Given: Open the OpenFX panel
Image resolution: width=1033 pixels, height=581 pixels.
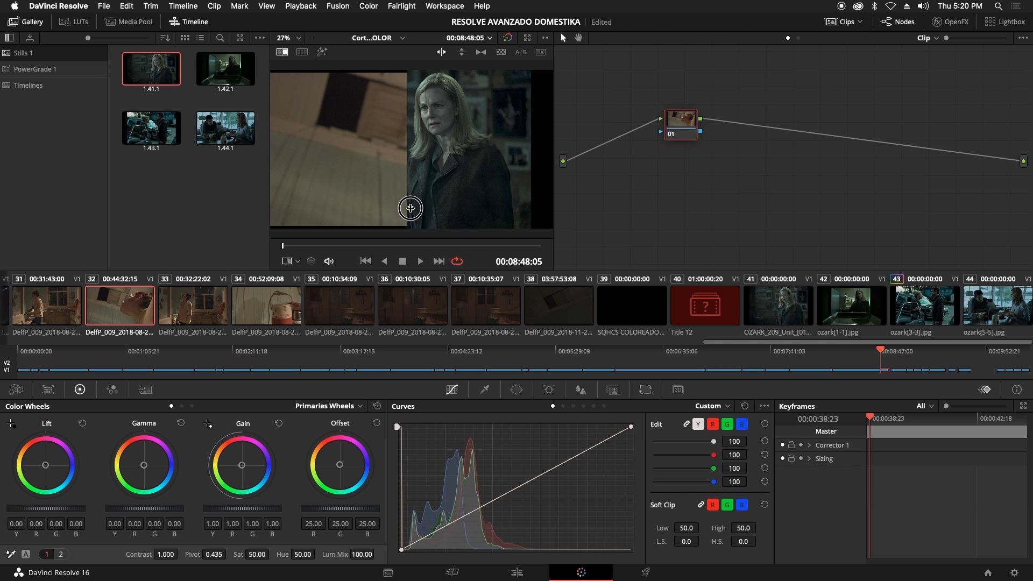Looking at the screenshot, I should (950, 22).
